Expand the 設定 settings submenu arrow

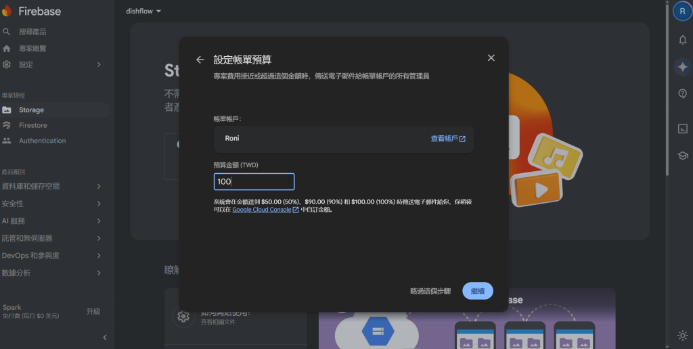pos(99,64)
